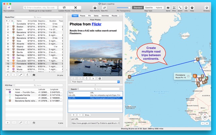Select the Sagrada Familia POI row
The image size is (216, 135).
tap(34, 95)
